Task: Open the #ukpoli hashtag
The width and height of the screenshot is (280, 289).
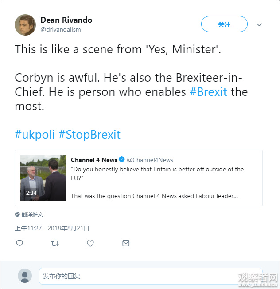Action: 35,135
